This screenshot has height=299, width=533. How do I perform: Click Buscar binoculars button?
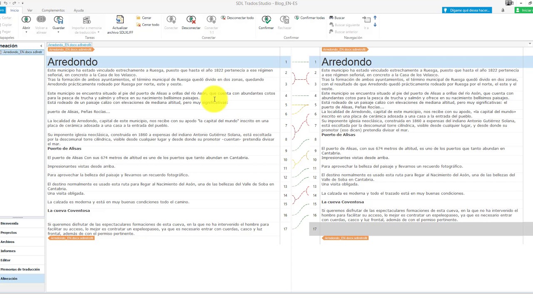coord(337,18)
